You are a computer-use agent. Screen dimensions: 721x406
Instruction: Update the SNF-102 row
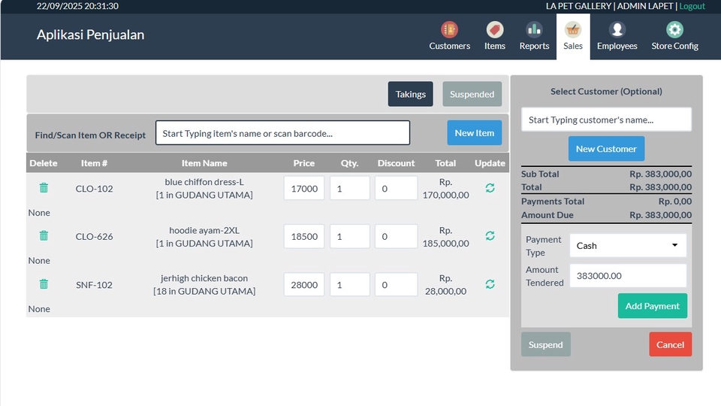pos(490,284)
